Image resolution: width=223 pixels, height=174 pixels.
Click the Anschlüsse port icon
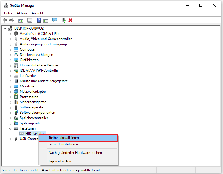(x=16, y=34)
